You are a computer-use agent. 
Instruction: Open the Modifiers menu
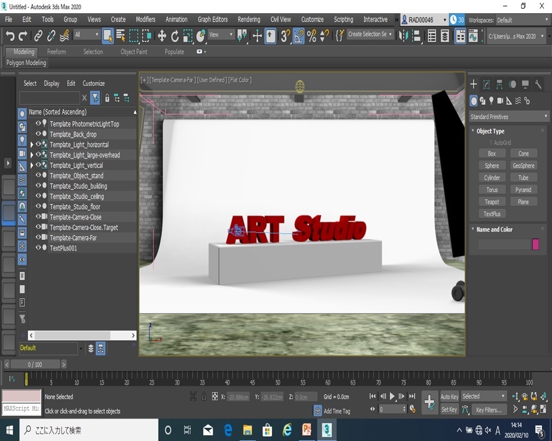(145, 20)
